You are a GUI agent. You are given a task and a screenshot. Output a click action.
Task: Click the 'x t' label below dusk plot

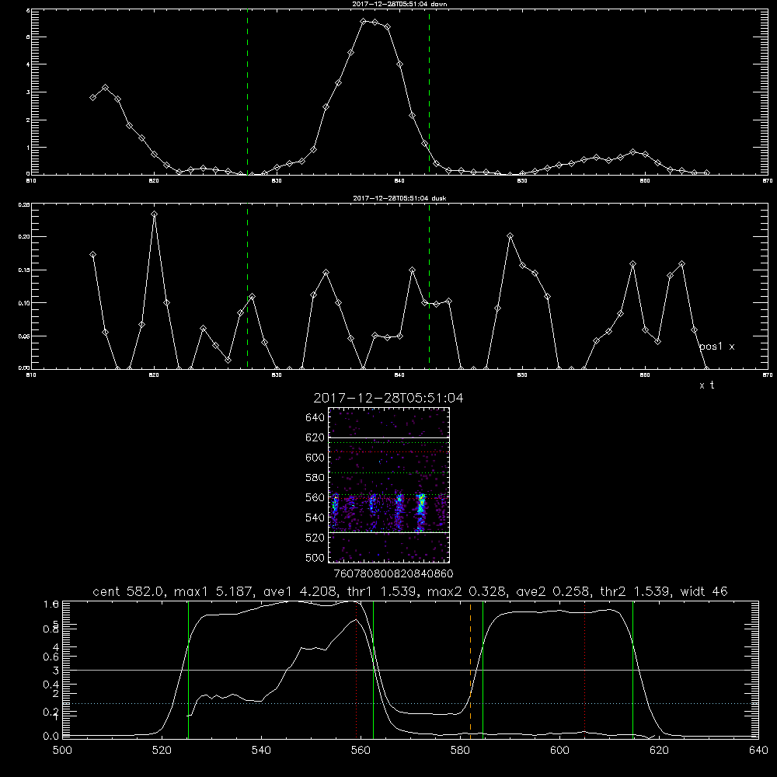pos(706,385)
